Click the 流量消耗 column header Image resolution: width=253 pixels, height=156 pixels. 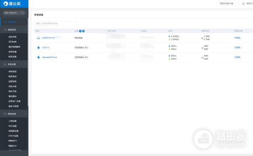pyautogui.click(x=205, y=31)
